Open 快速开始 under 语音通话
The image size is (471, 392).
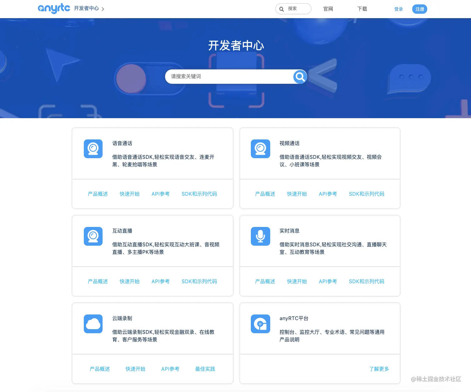click(x=129, y=194)
